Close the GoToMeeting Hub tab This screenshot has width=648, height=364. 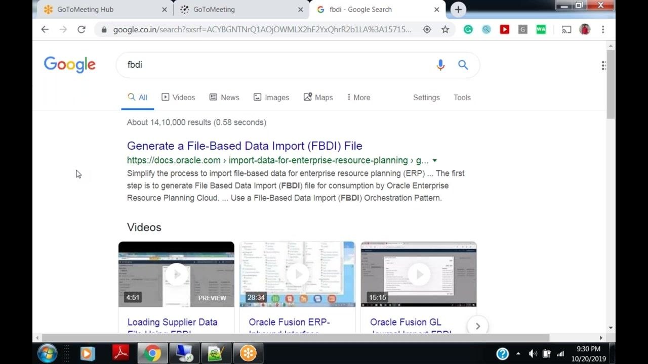point(165,10)
